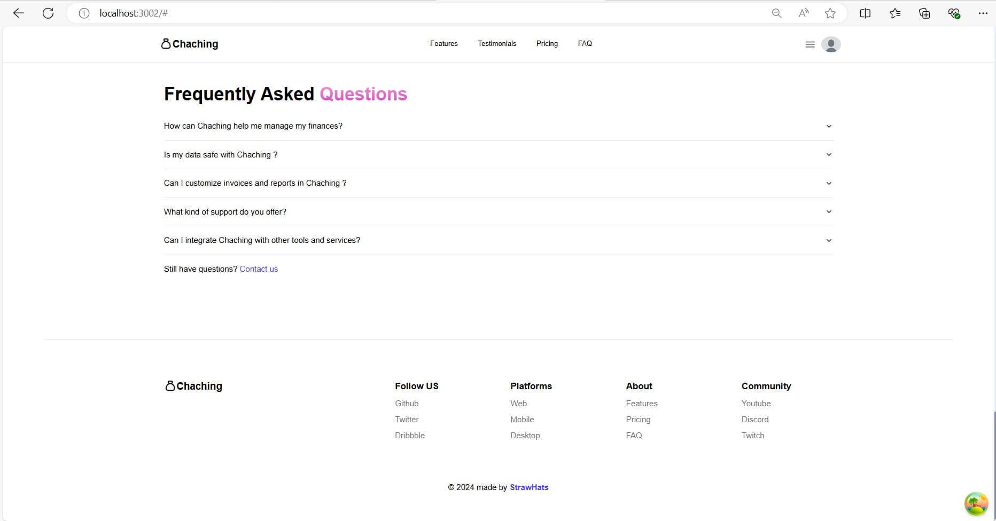Click the Contact us link
Image resolution: width=996 pixels, height=521 pixels.
tap(259, 269)
